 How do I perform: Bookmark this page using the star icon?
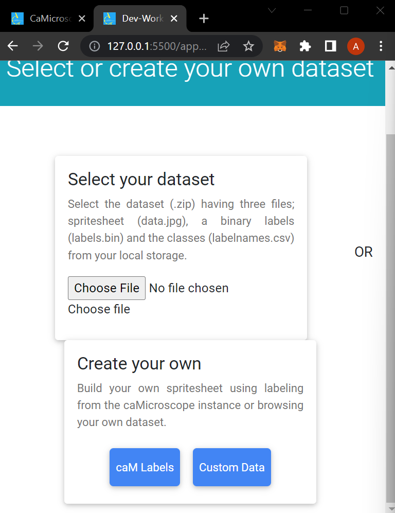pos(248,46)
